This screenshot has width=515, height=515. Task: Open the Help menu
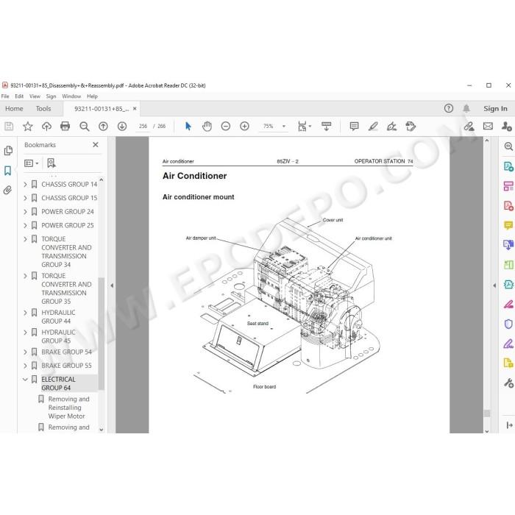92,96
